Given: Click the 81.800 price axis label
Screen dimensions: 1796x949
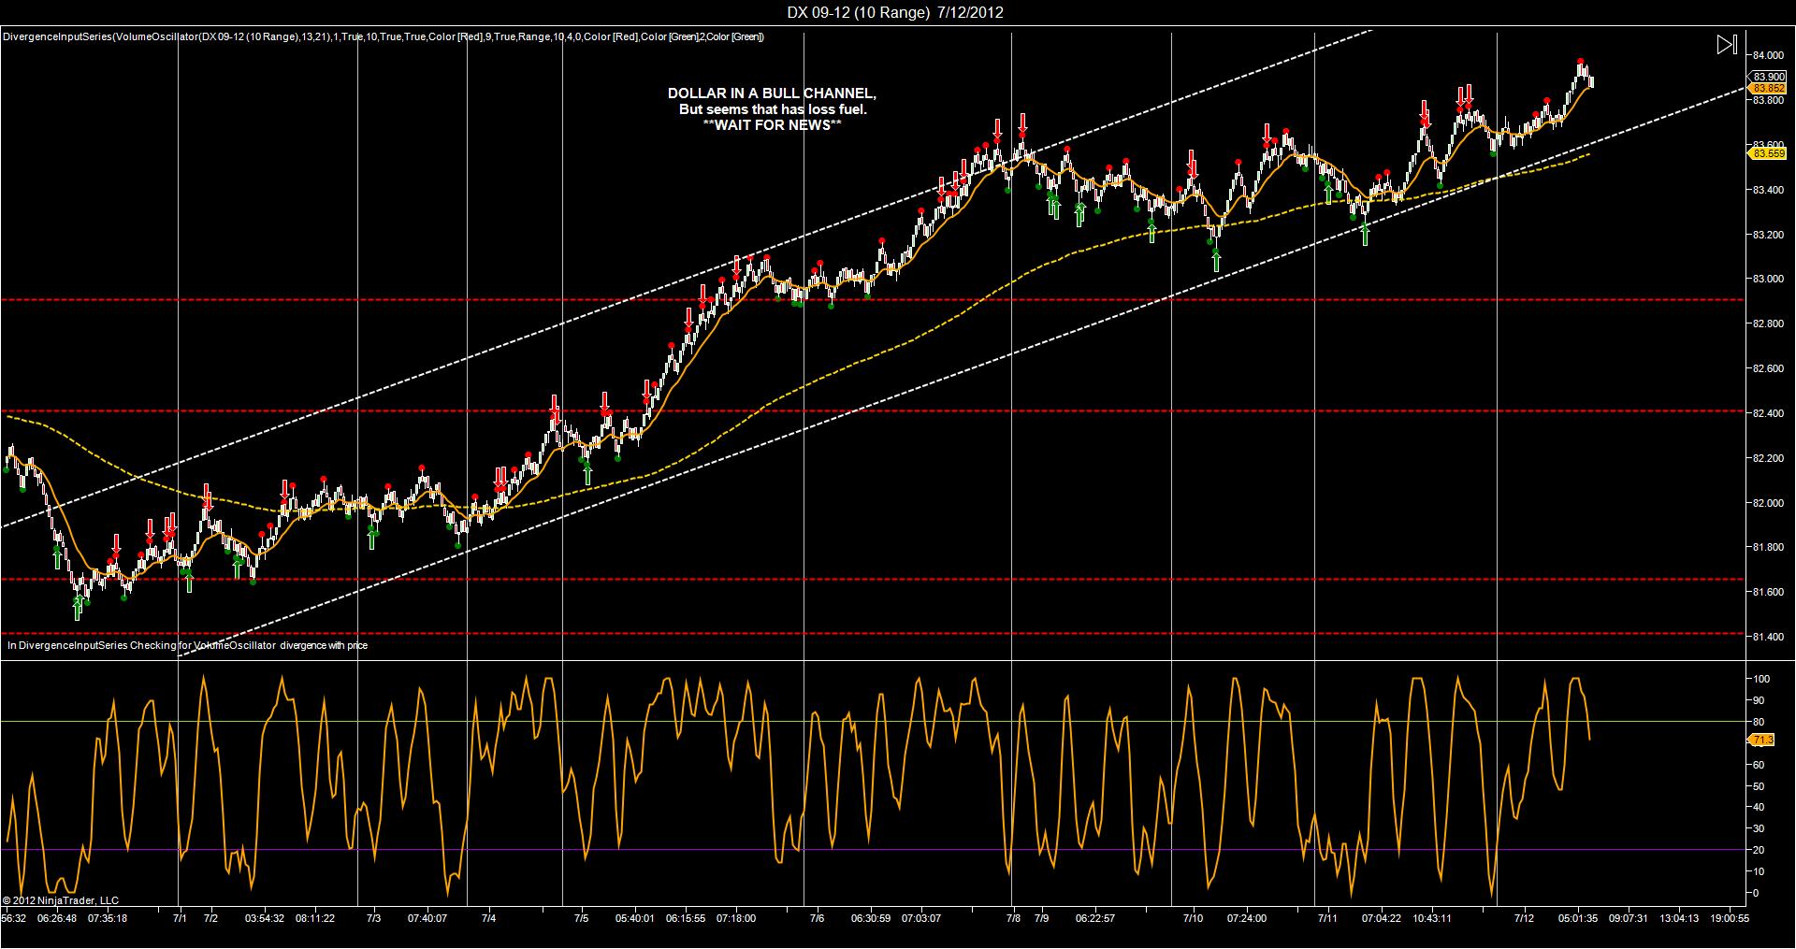Looking at the screenshot, I should tap(1768, 547).
